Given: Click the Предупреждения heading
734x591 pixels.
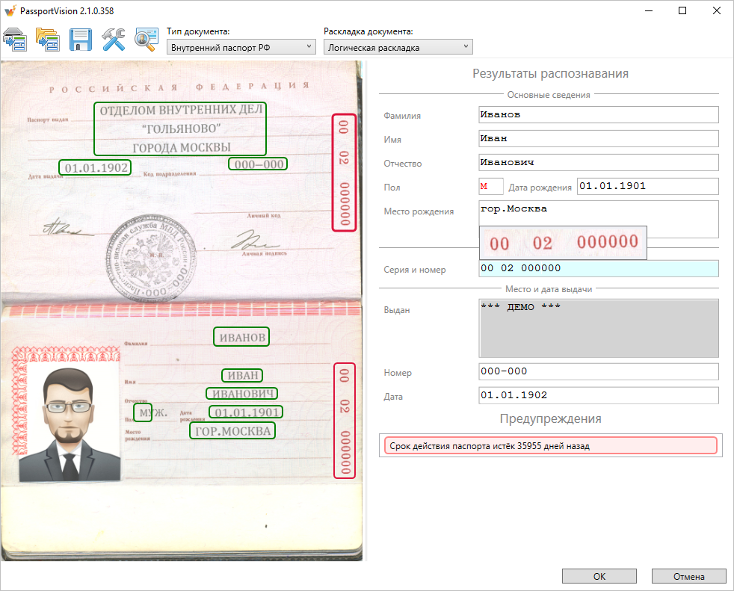Looking at the screenshot, I should pyautogui.click(x=550, y=418).
